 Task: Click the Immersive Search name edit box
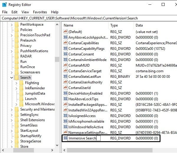pyautogui.click(x=84, y=138)
